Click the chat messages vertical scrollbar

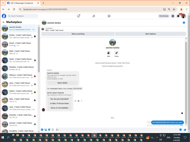pos(186,83)
